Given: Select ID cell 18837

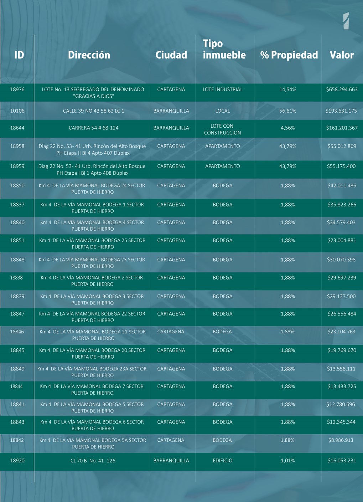Looking at the screenshot, I should [x=17, y=205].
